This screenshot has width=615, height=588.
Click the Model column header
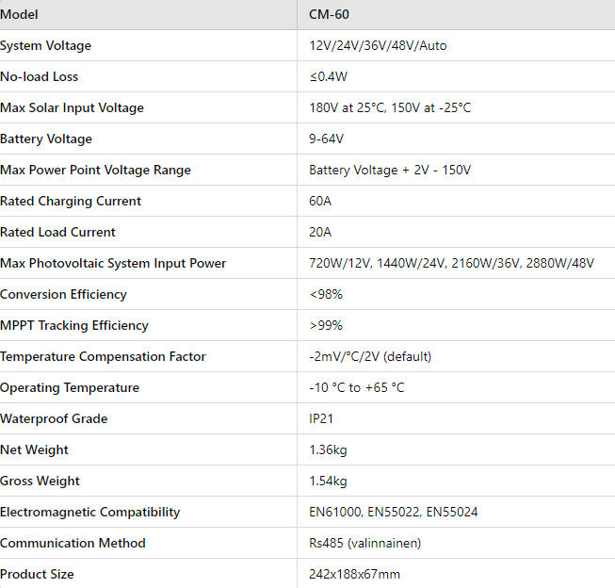click(x=20, y=14)
